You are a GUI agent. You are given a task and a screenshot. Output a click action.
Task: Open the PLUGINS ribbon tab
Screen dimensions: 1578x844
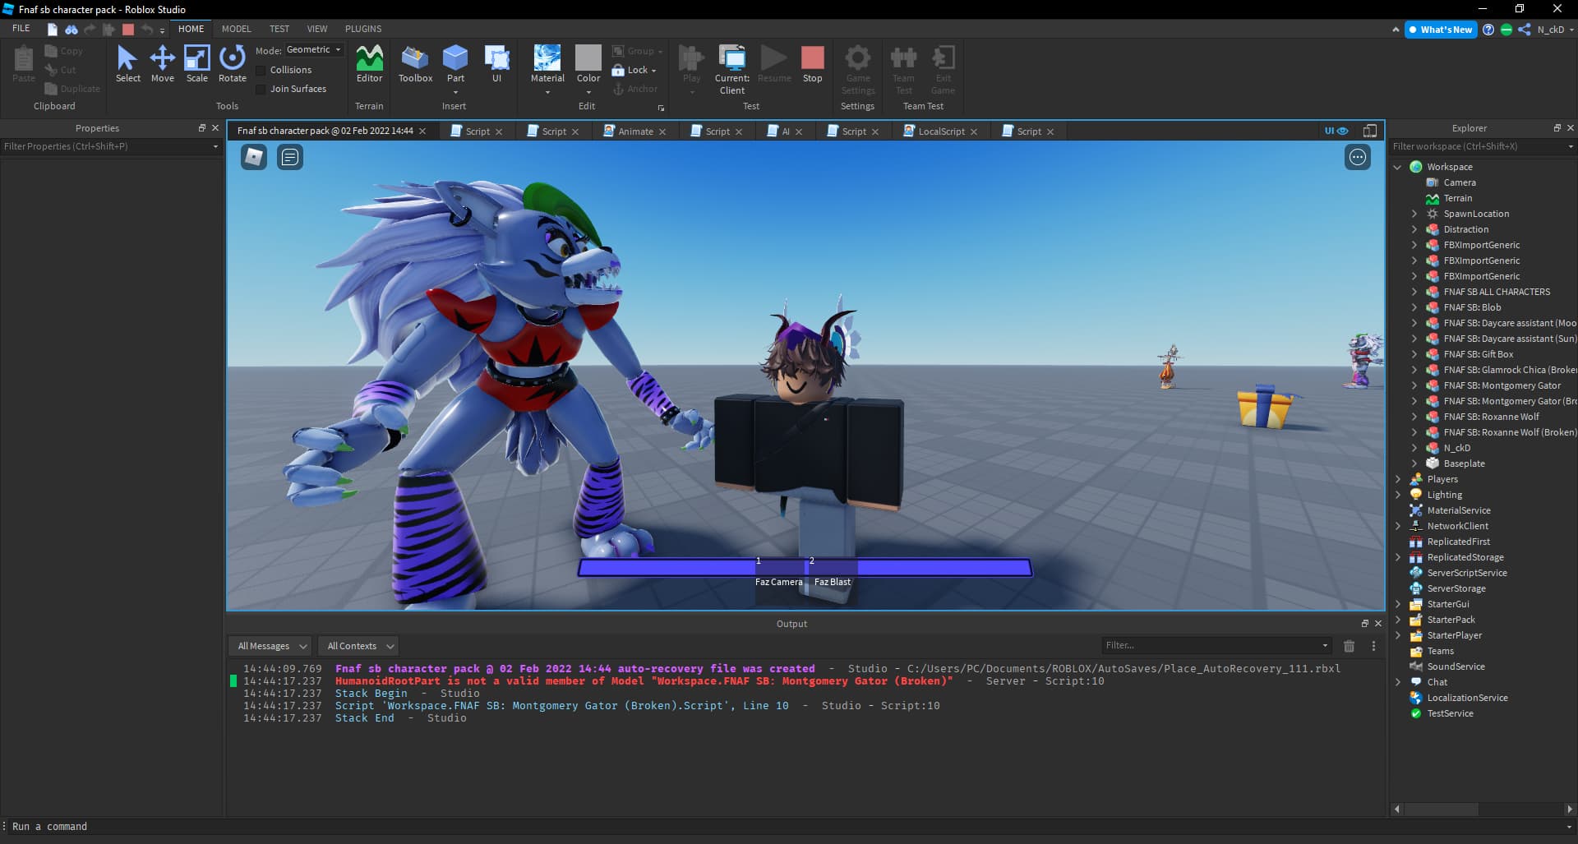pyautogui.click(x=363, y=29)
